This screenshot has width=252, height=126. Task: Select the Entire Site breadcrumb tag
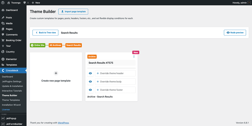coord(37,45)
